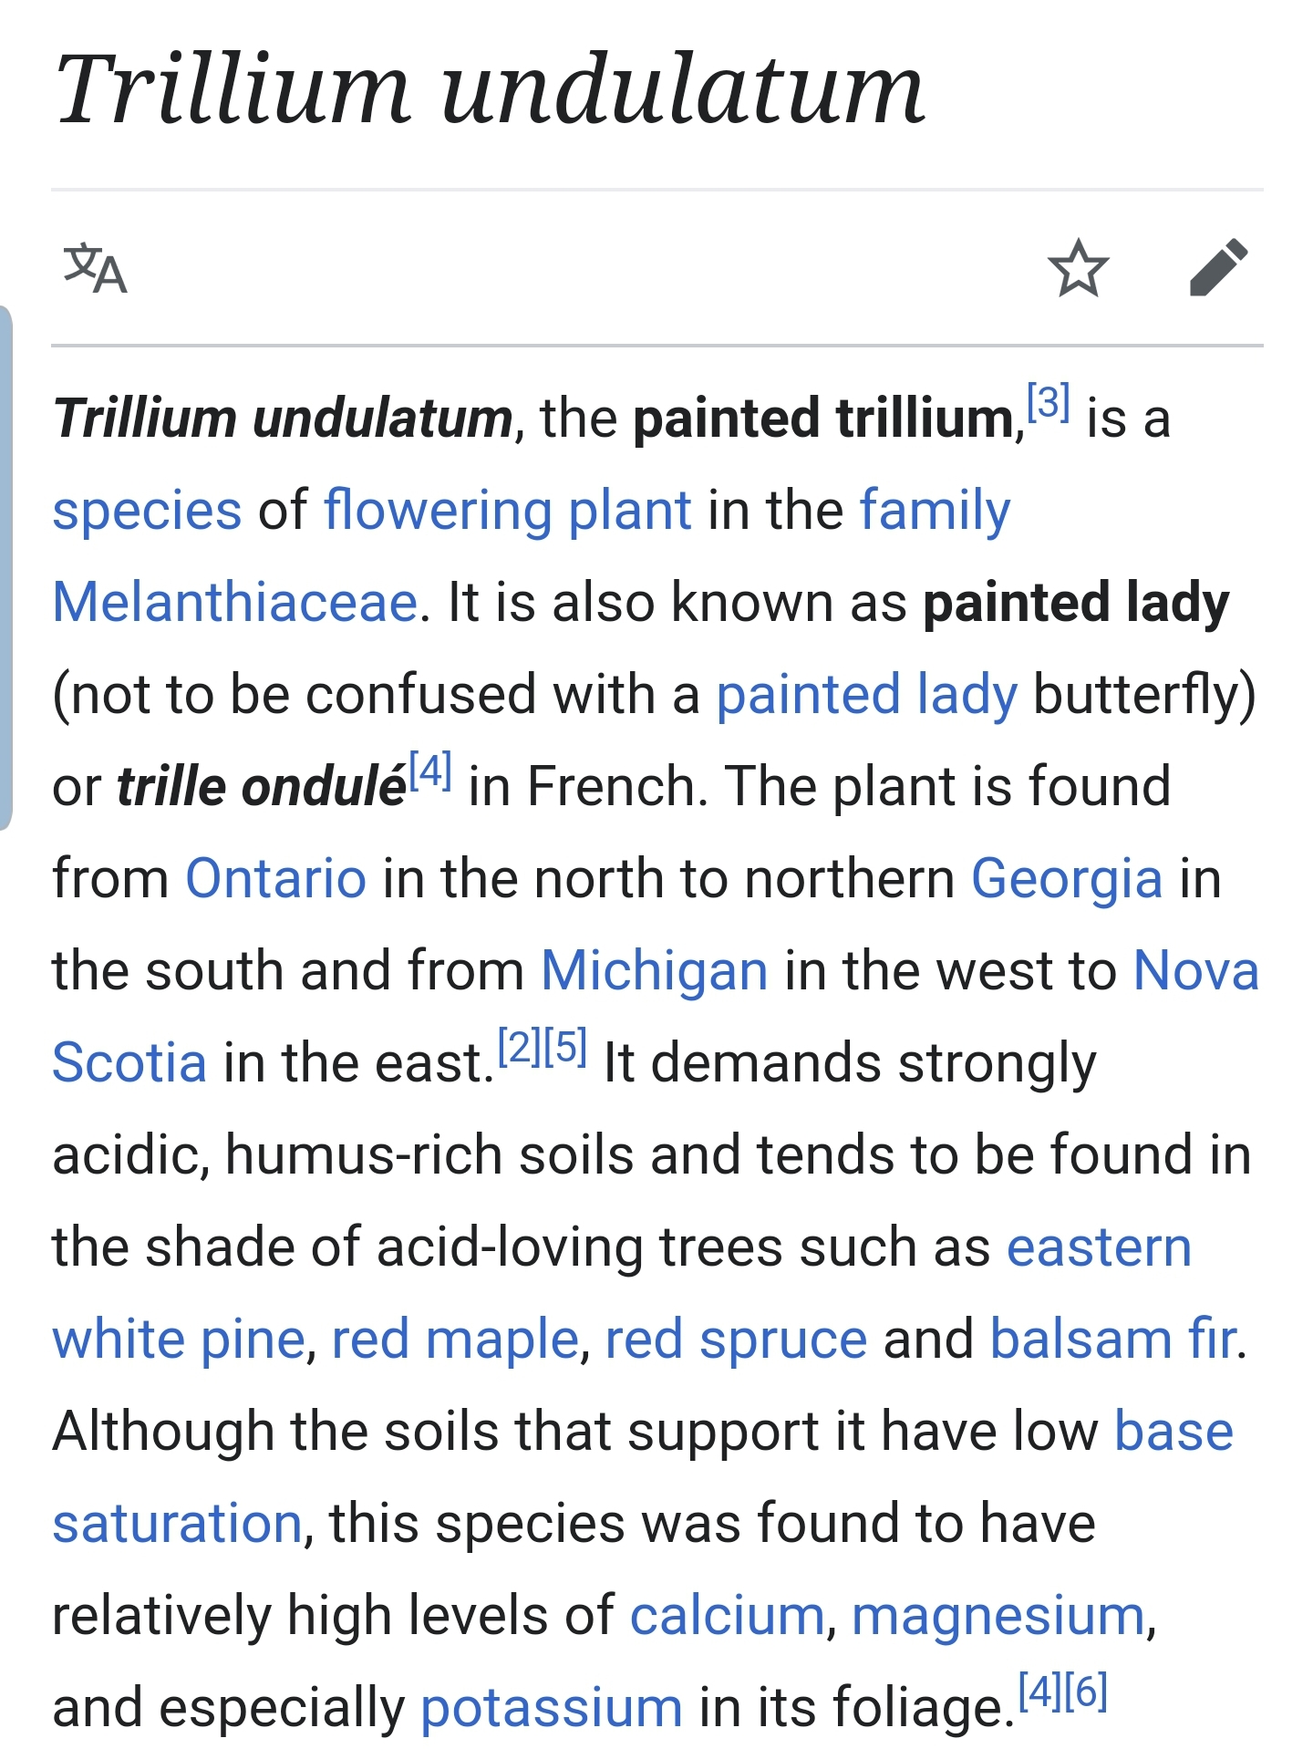
Task: Open citation [6] after foliage
Action: pyautogui.click(x=1086, y=1692)
